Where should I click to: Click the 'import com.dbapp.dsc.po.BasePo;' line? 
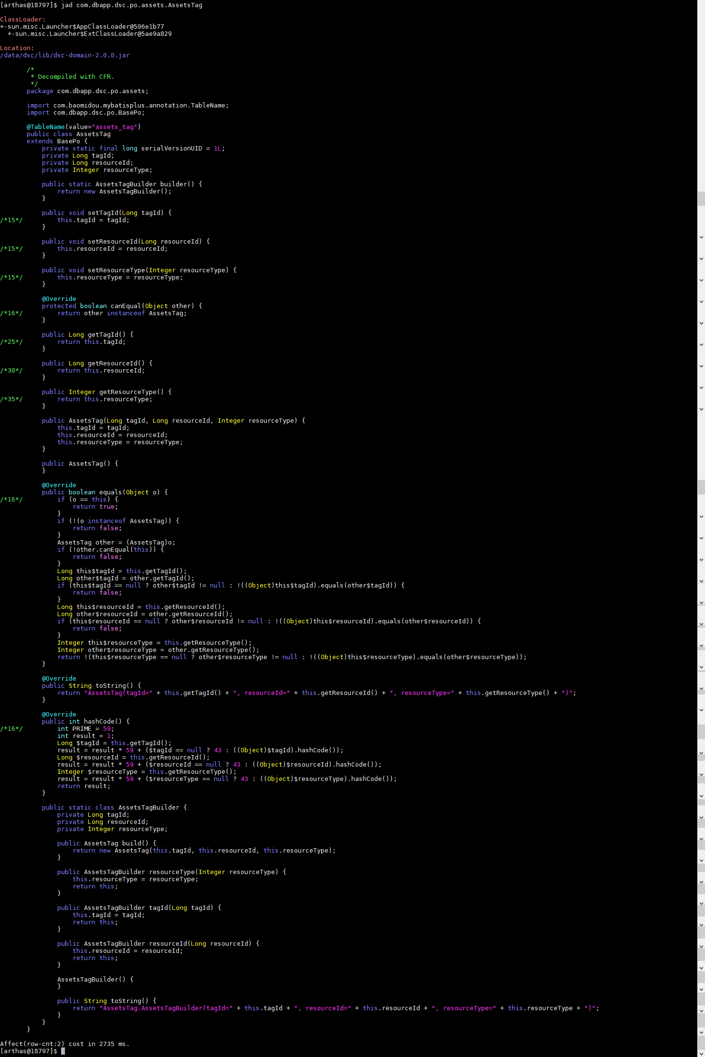click(x=86, y=113)
